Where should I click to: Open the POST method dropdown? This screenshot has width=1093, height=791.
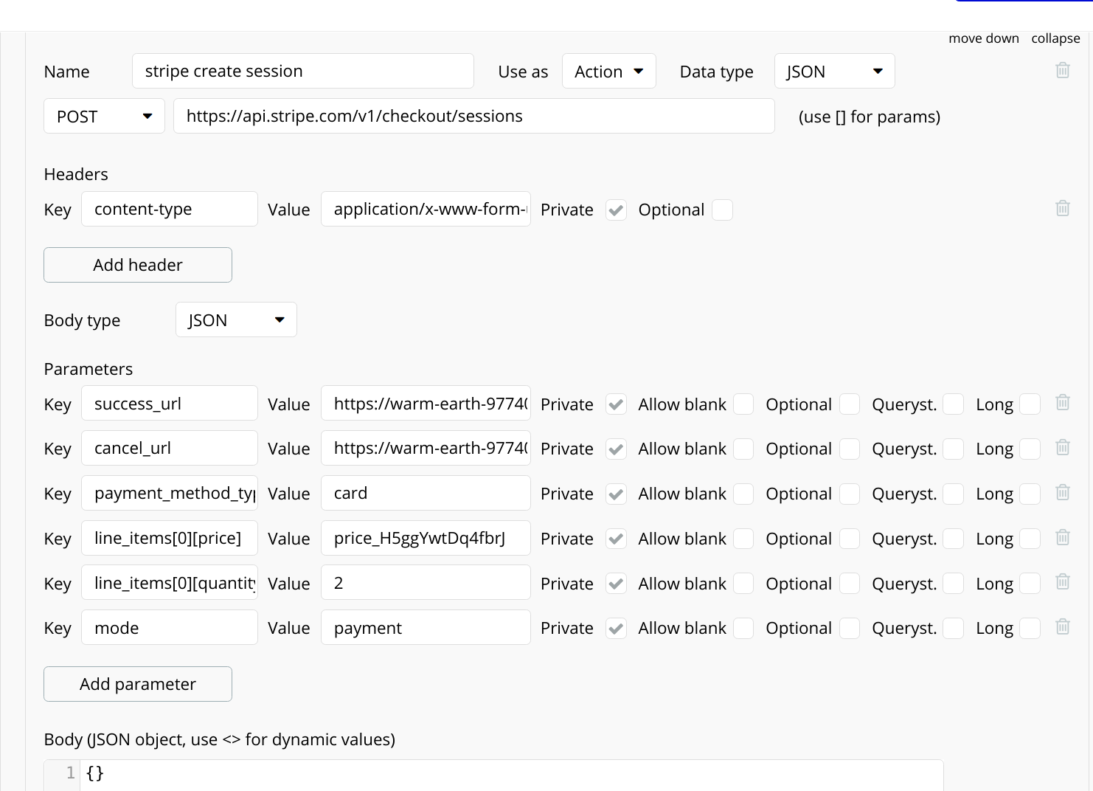104,117
